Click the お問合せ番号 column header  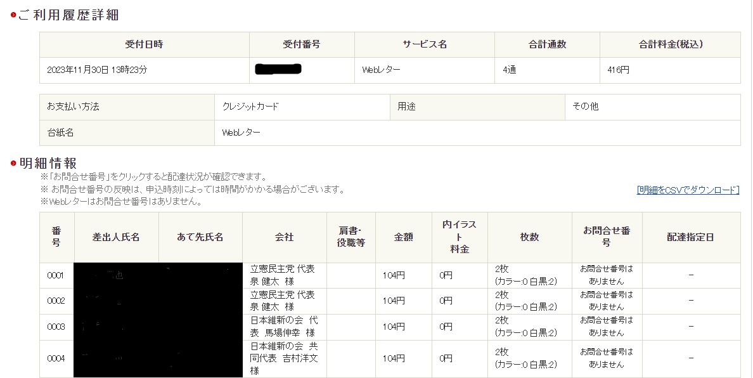click(607, 237)
